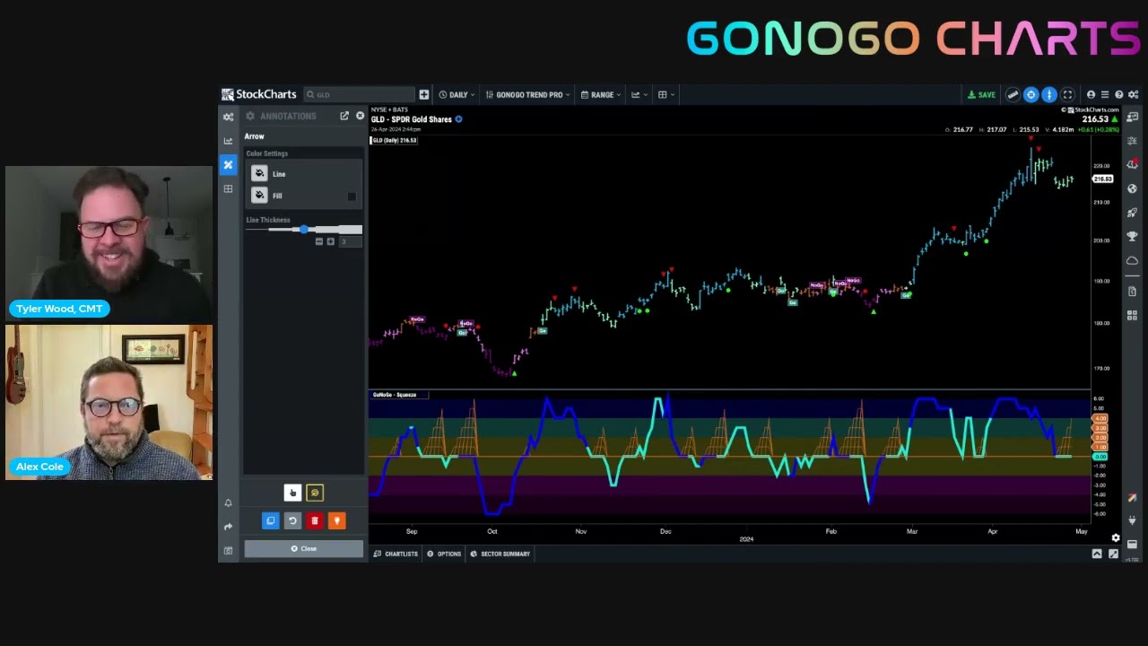Open the instructor panel icon in right sidebar
Image resolution: width=1148 pixels, height=646 pixels.
point(1132,117)
